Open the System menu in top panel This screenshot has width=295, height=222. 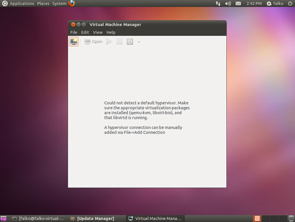tap(59, 3)
